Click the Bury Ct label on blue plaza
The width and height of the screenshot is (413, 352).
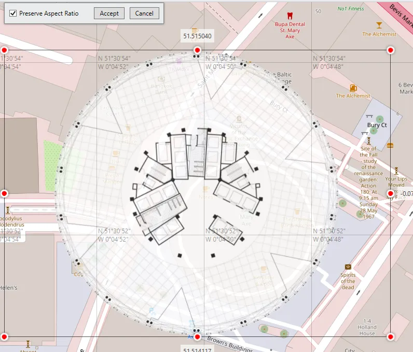(377, 125)
